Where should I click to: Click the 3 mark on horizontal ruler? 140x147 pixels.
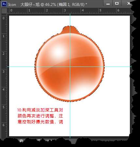(65, 10)
